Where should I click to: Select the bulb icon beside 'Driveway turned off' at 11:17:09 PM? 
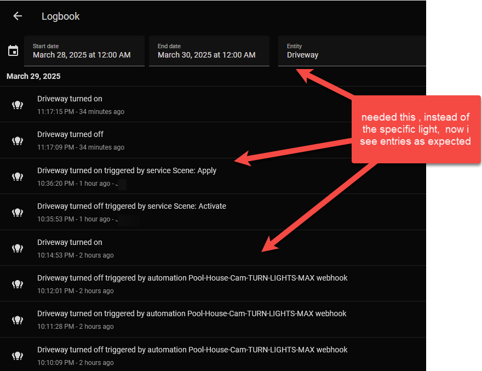[x=17, y=140]
